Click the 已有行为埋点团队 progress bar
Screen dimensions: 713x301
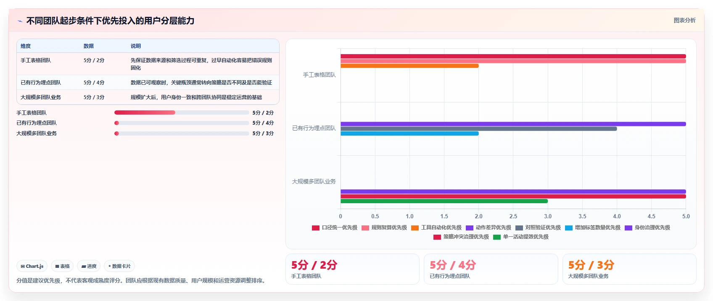click(x=182, y=123)
